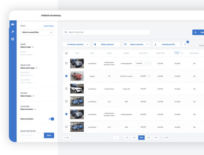Jump to page 1 in pagination
Viewport: 204px width, 155px height.
(x=116, y=138)
